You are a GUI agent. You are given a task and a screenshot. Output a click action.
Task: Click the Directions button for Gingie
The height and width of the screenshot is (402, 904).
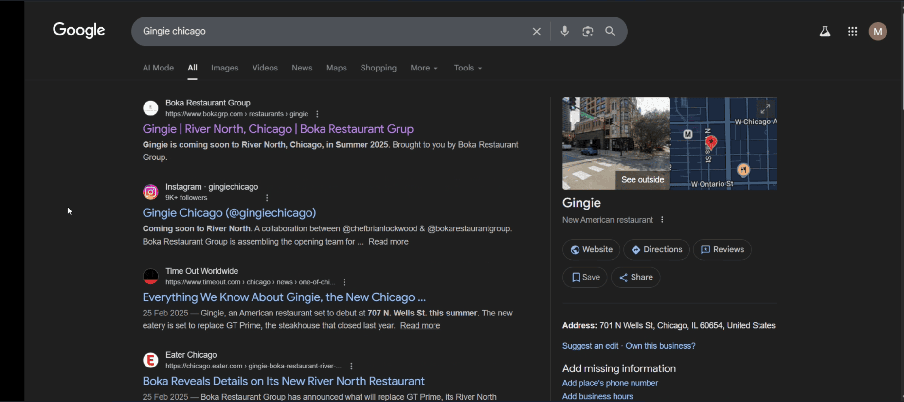(x=656, y=249)
